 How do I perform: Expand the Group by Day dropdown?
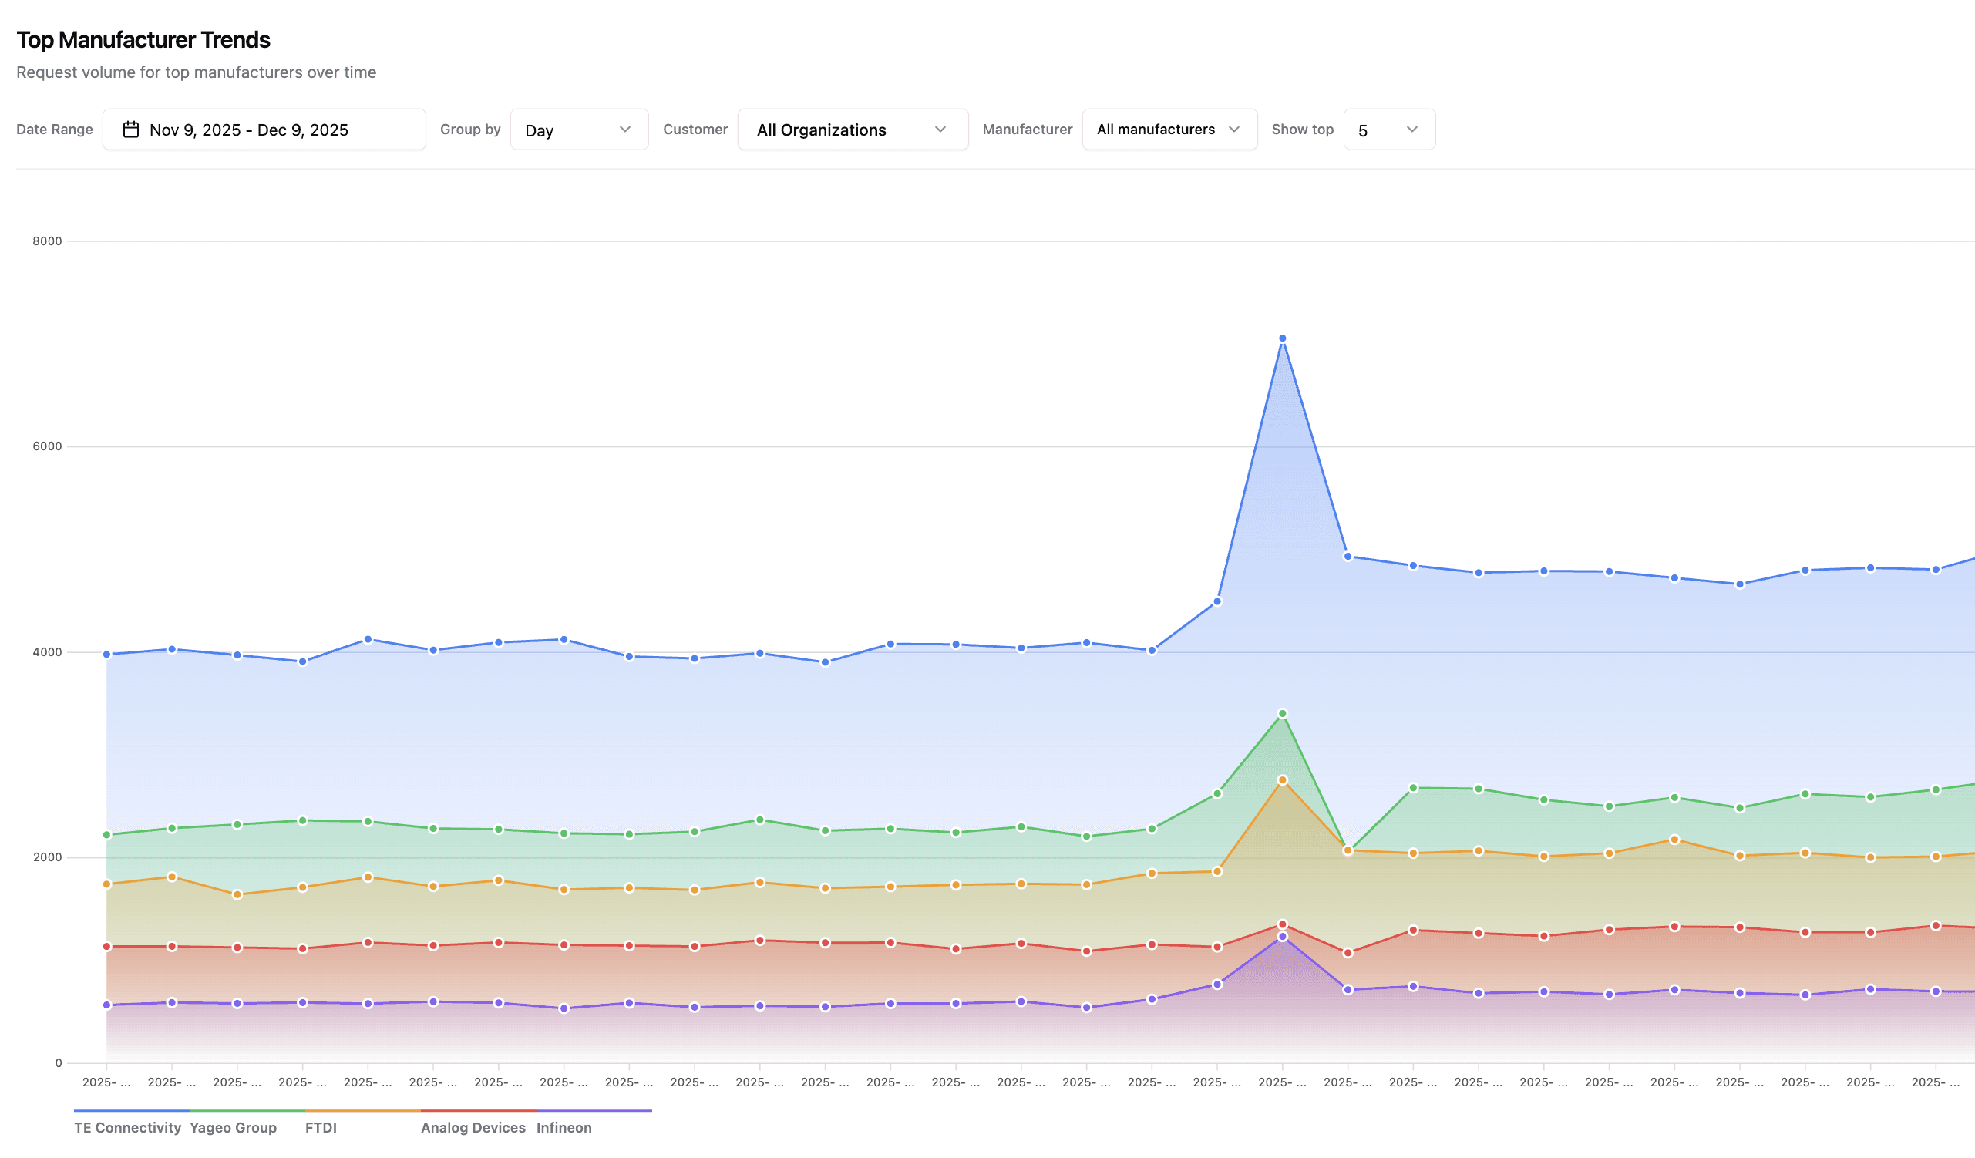[578, 130]
